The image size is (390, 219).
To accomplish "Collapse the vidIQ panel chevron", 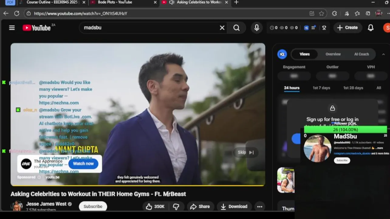I will [383, 54].
